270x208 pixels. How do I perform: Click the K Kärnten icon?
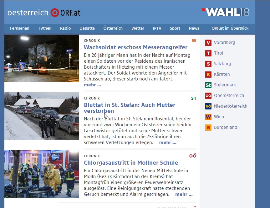pos(208,75)
